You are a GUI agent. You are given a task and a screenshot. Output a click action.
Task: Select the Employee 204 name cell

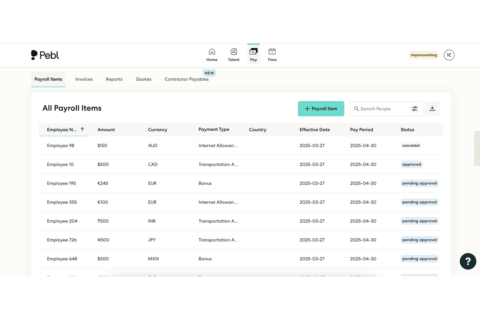[x=62, y=221]
